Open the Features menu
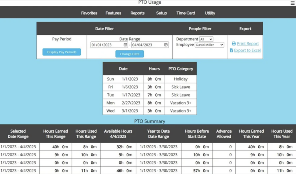The image size is (296, 174). click(113, 13)
